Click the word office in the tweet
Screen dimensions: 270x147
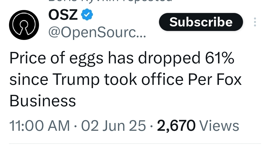point(162,79)
